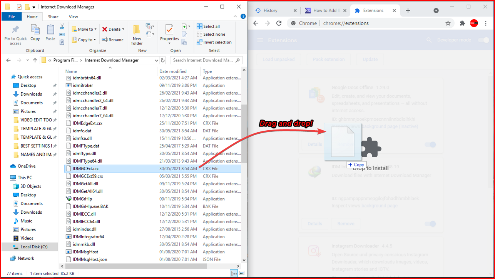
Task: Switch to the Home ribbon tab
Action: [x=32, y=17]
